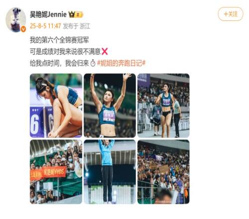
Task: Click the orange verified V badge
Action: tap(23, 29)
